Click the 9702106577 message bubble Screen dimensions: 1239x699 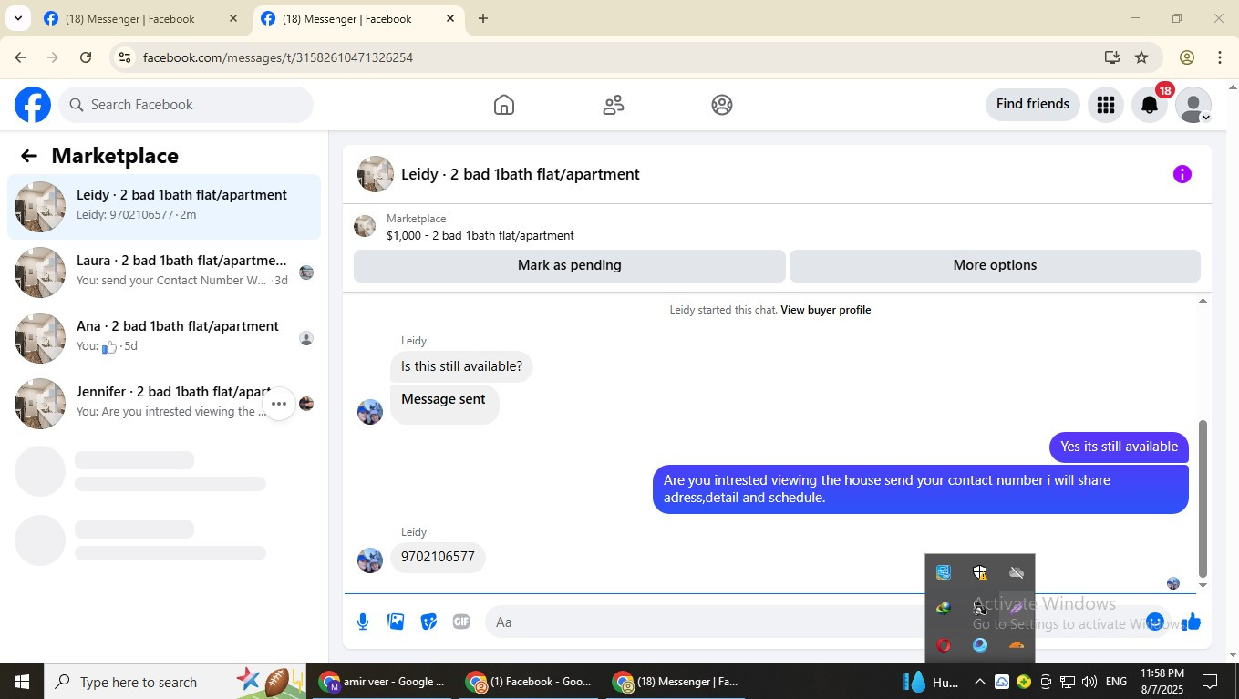tap(438, 557)
